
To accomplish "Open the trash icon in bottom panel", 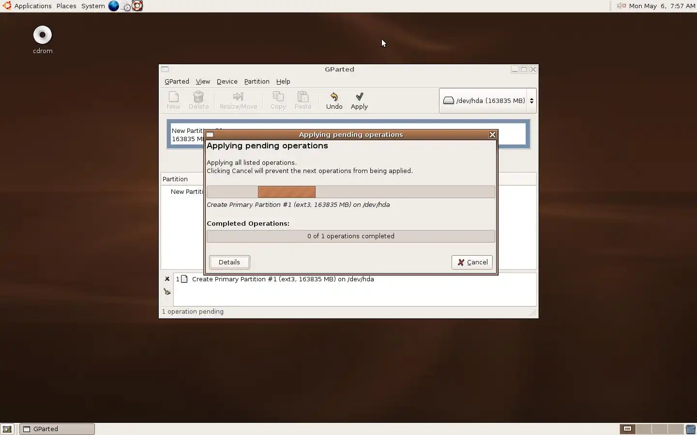I will coord(691,429).
